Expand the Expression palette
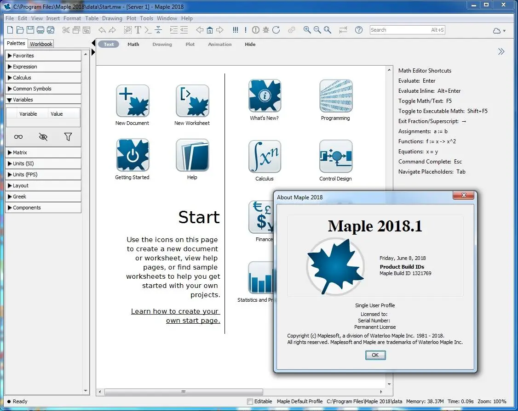The width and height of the screenshot is (518, 411). pos(43,67)
